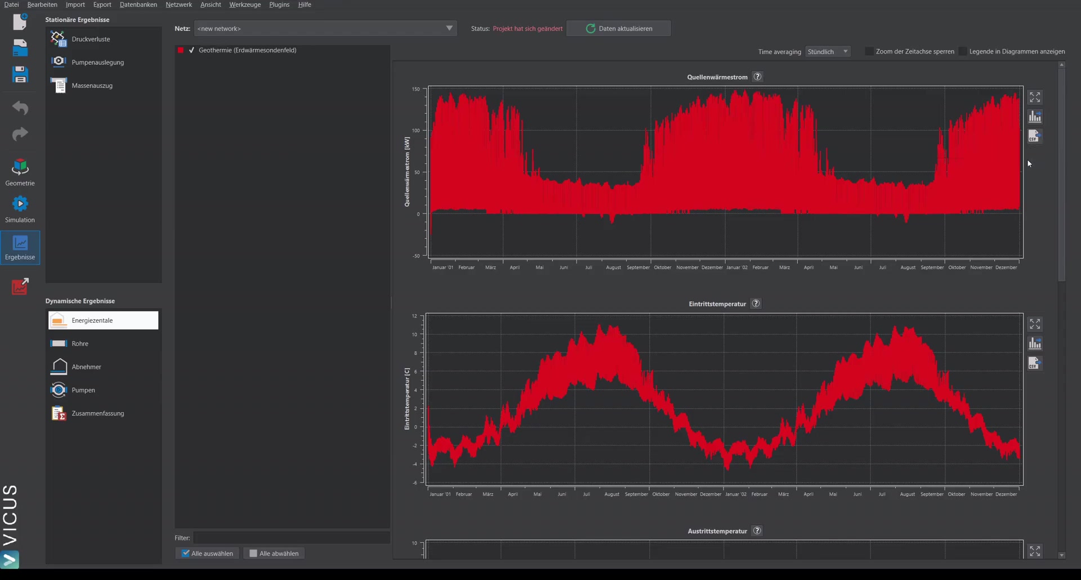Export Quellenwärmestrom data as CSV
Screen dimensions: 1081x580
[x=1035, y=136]
